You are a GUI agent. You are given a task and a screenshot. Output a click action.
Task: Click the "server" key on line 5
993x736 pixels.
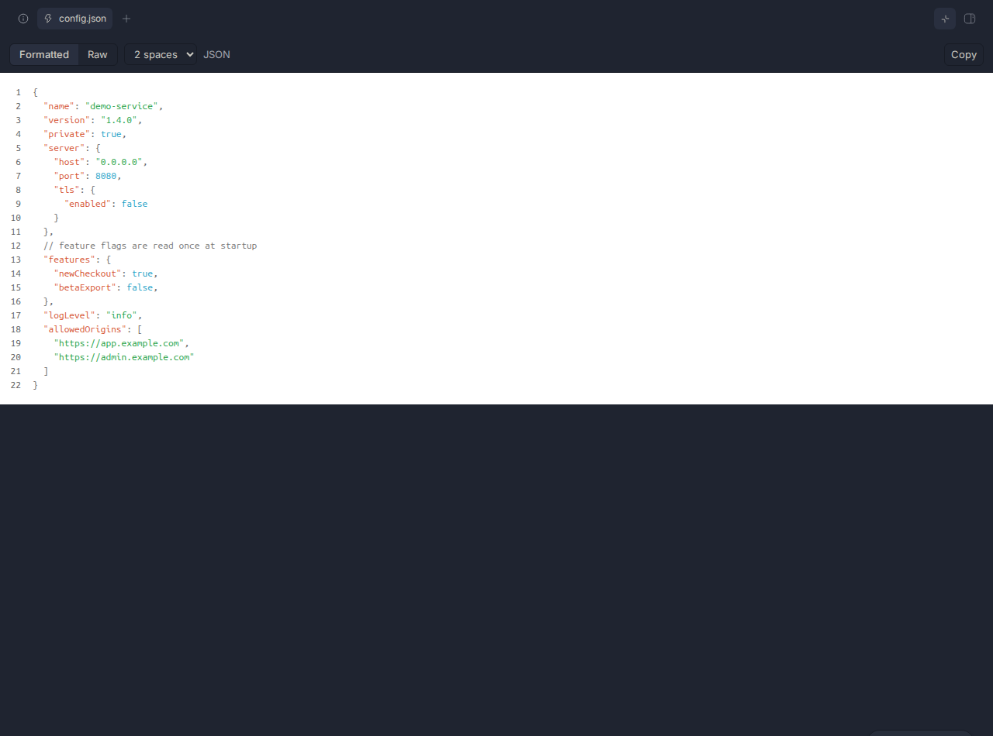(64, 148)
